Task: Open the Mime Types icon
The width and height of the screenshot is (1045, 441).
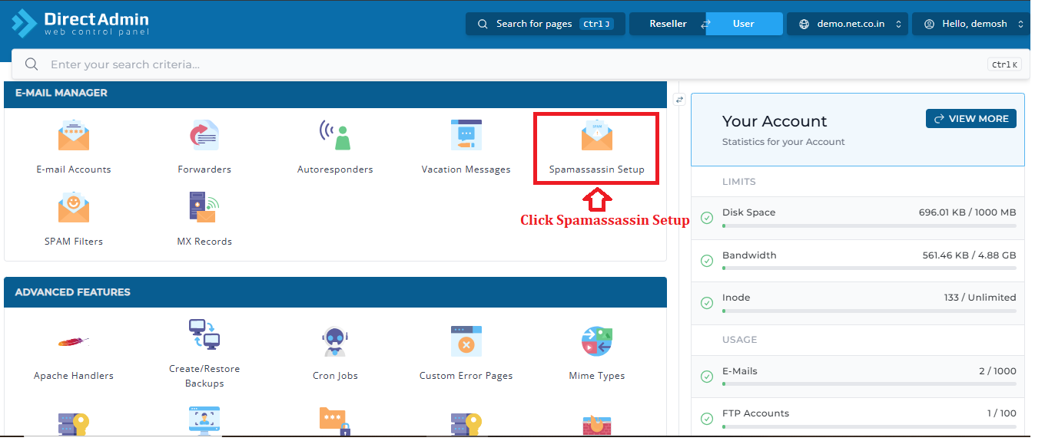Action: tap(596, 341)
